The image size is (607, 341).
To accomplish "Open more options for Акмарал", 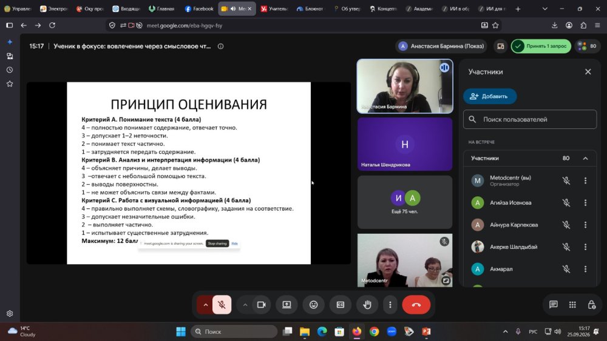I will click(585, 269).
